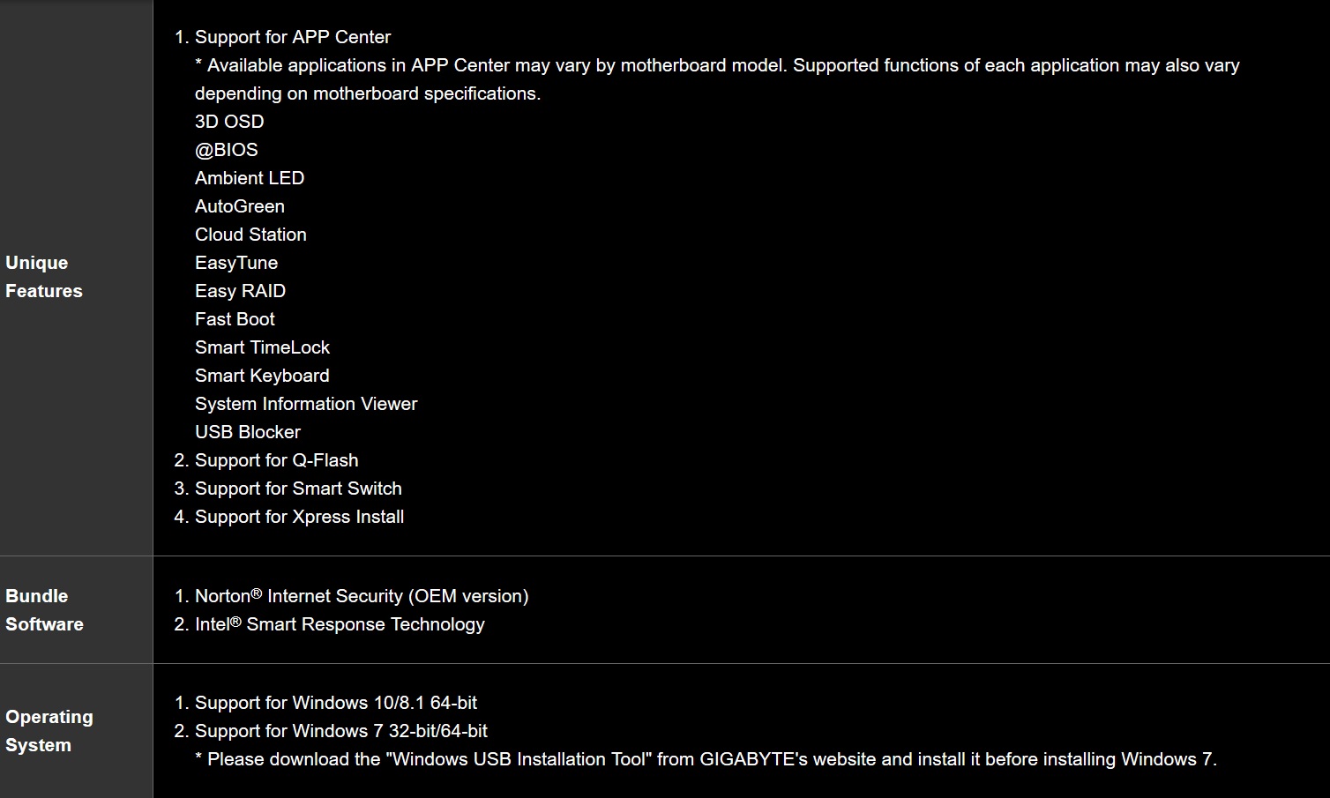Select the EasyTune entry
1330x798 pixels.
(x=236, y=263)
